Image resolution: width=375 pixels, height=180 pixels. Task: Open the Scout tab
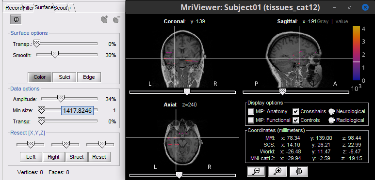click(x=61, y=8)
